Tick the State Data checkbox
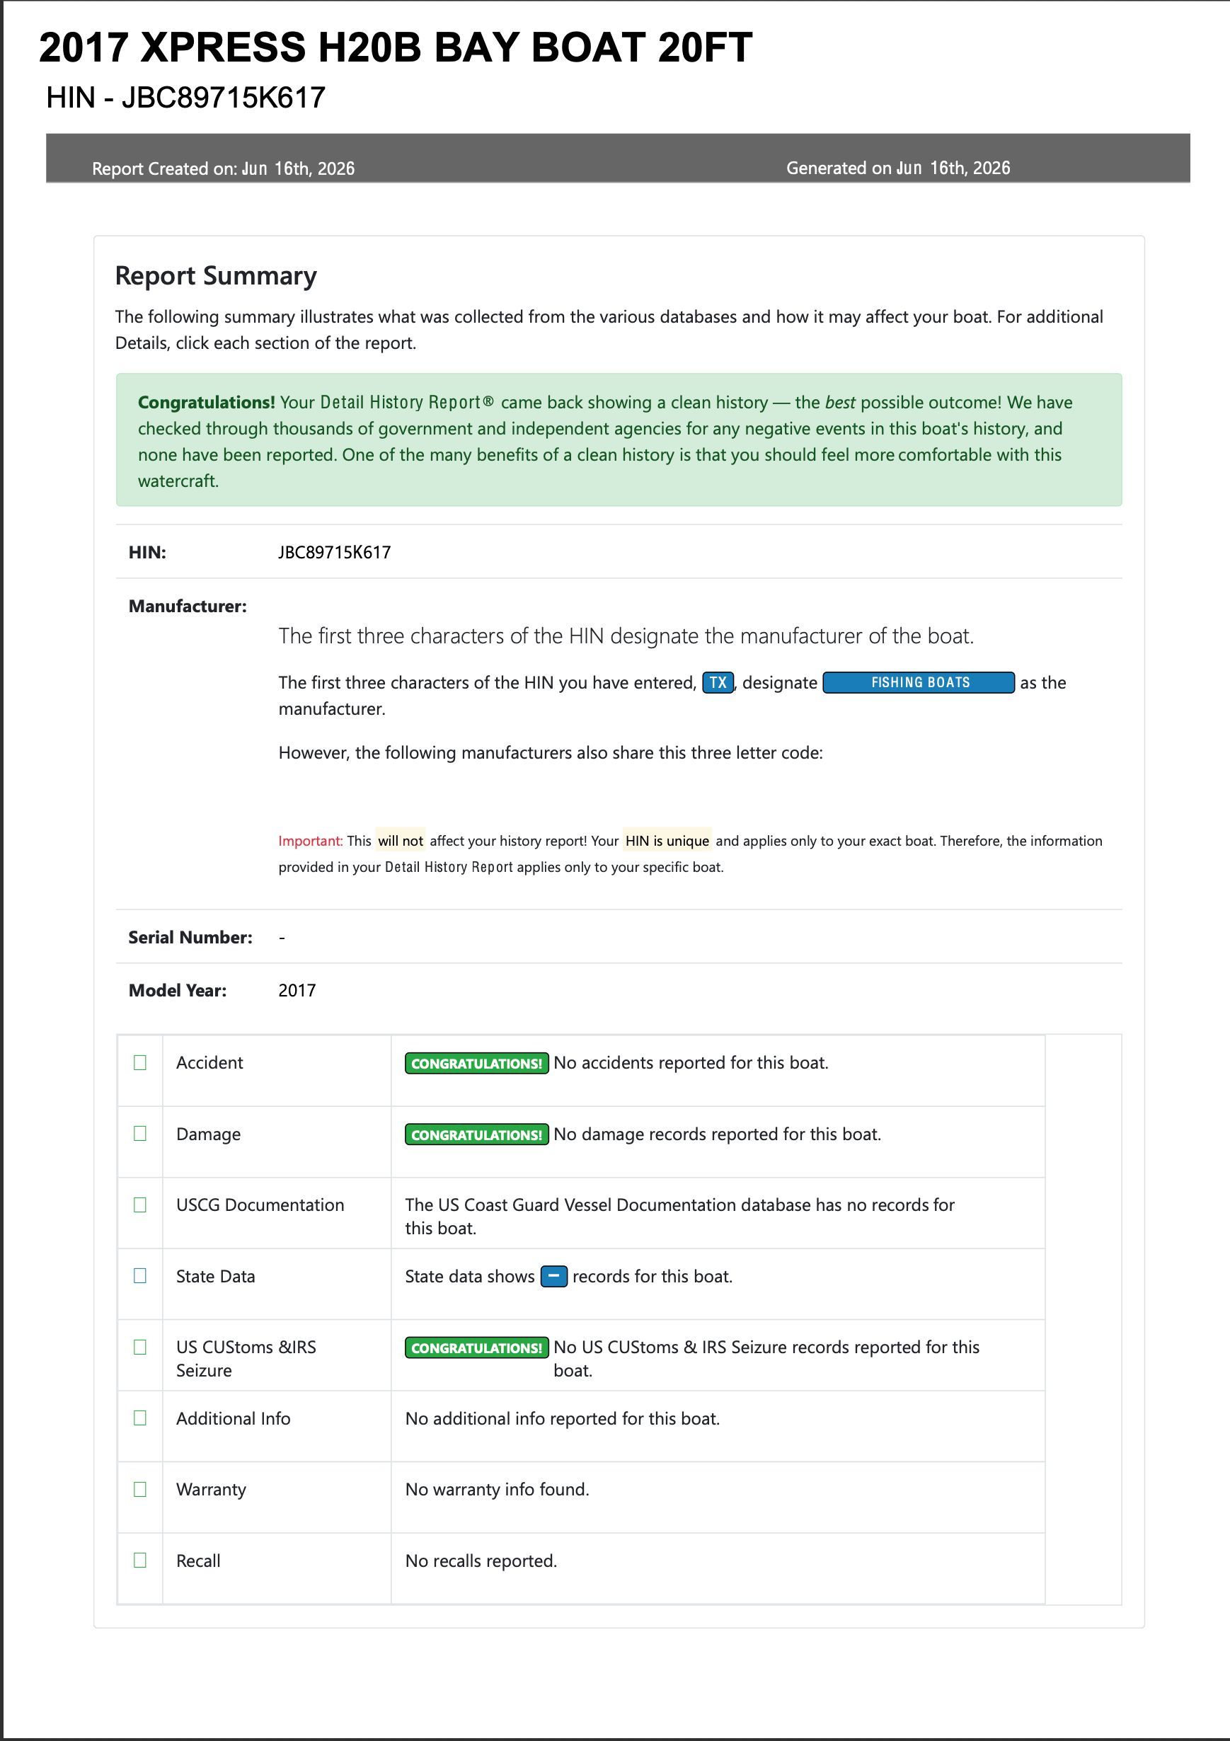The height and width of the screenshot is (1741, 1230). (x=139, y=1275)
